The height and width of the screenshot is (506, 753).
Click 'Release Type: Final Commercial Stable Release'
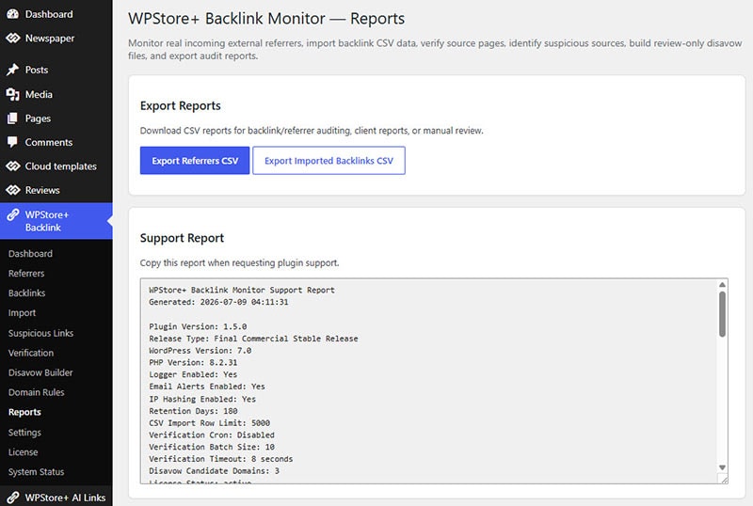coord(253,339)
